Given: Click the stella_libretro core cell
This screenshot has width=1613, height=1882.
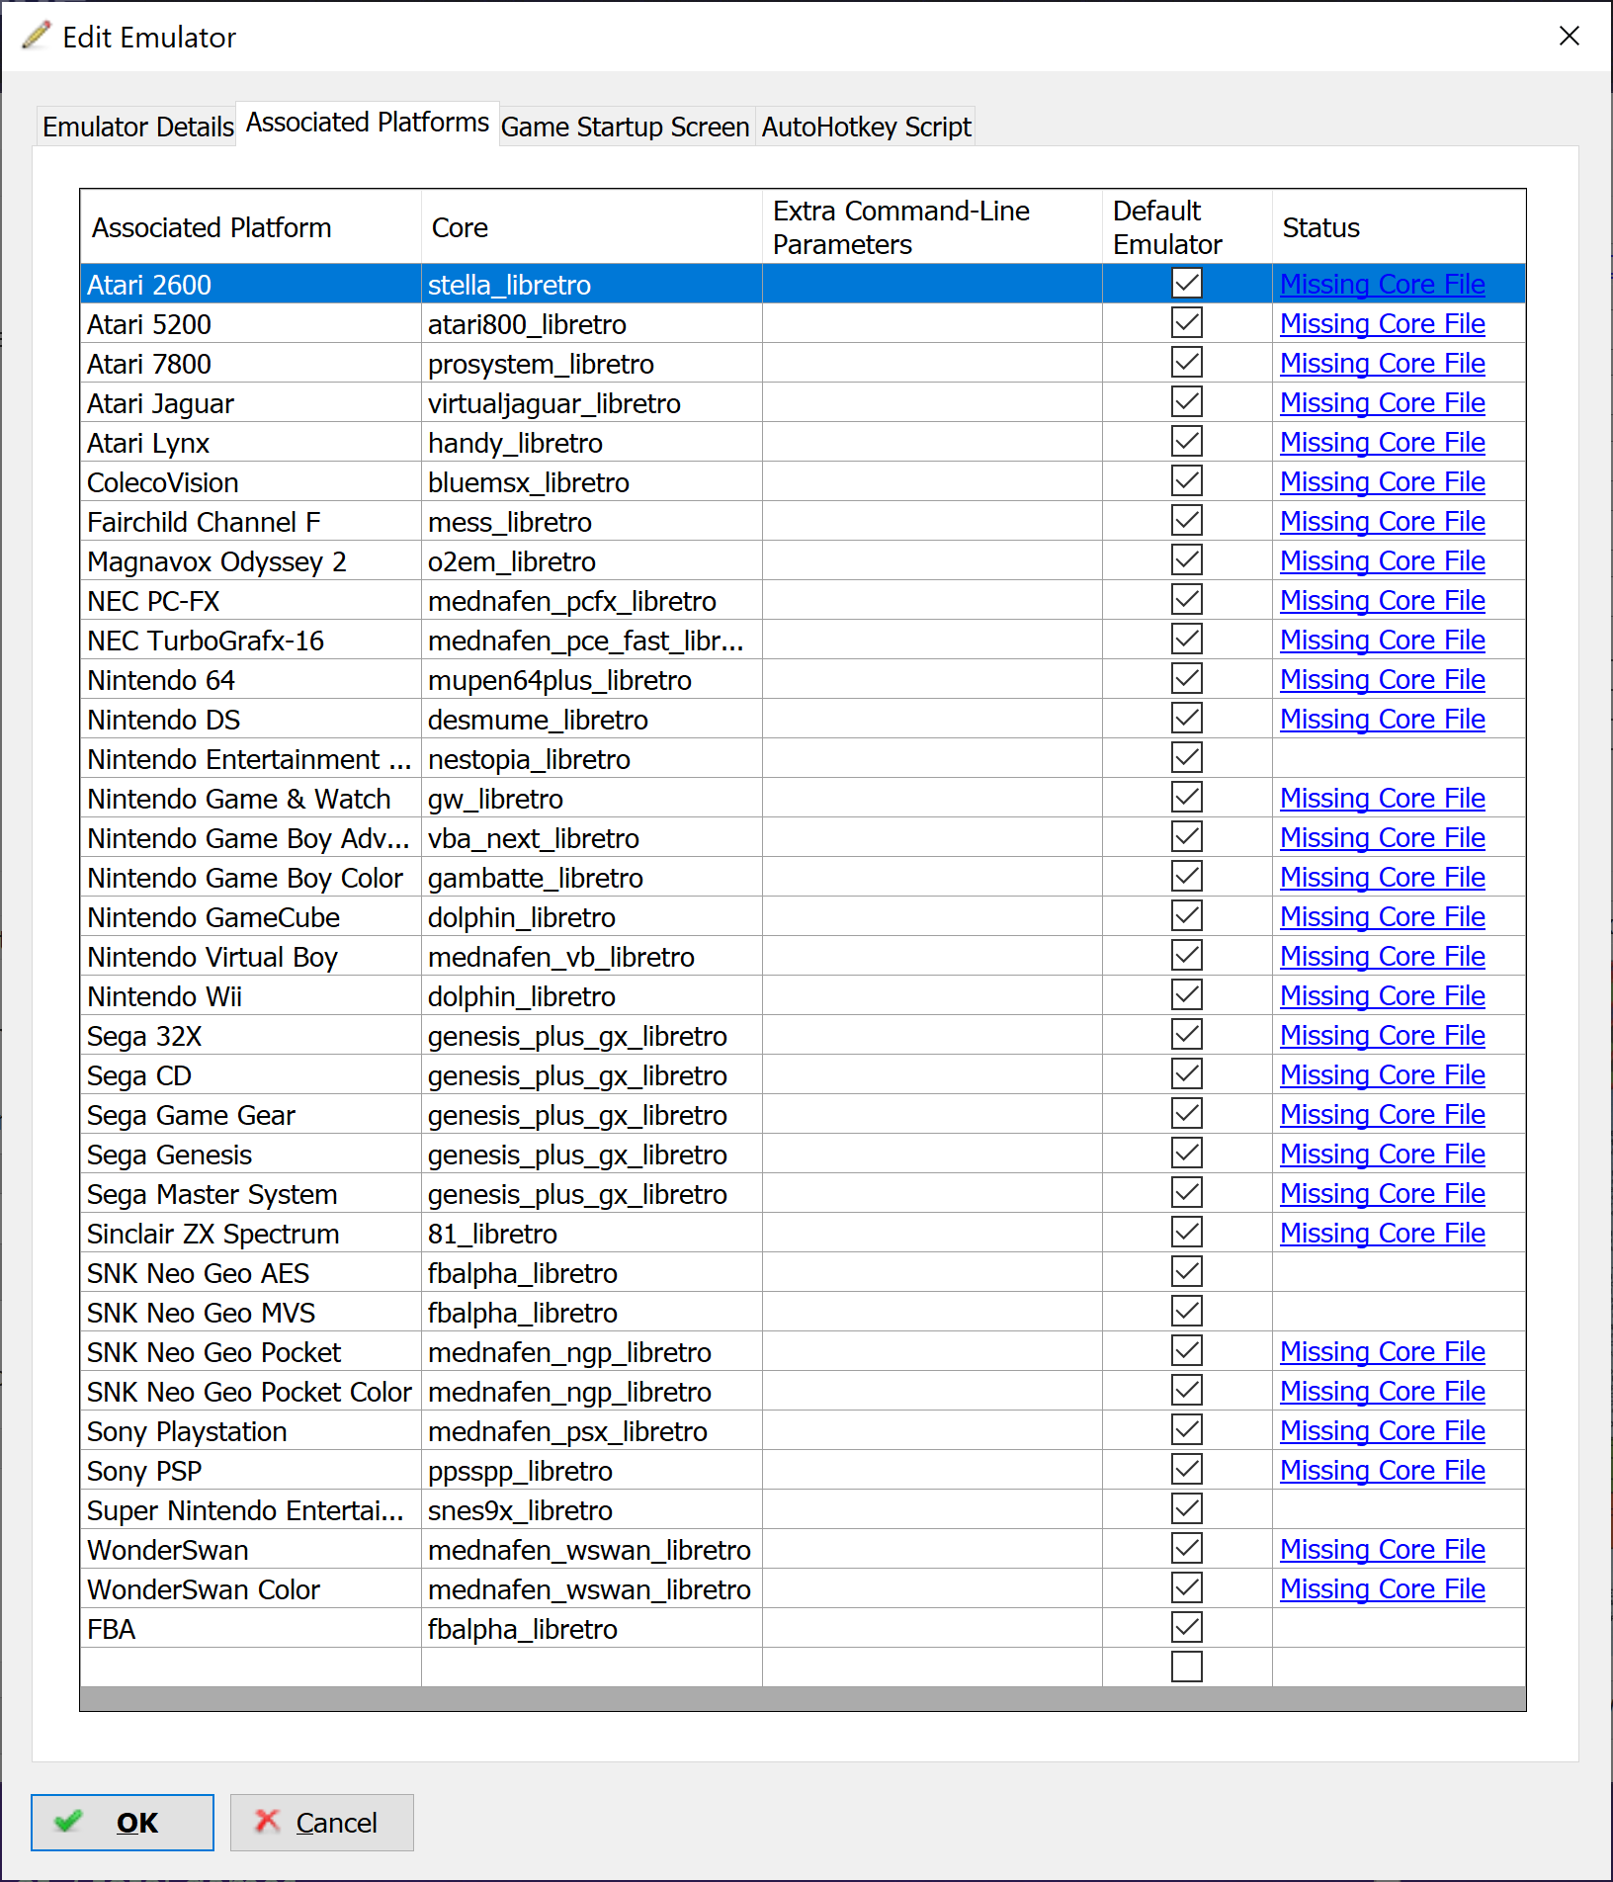Looking at the screenshot, I should click(x=592, y=284).
